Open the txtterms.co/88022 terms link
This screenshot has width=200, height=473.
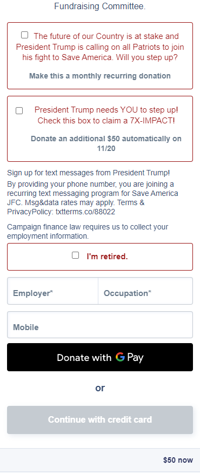(85, 212)
